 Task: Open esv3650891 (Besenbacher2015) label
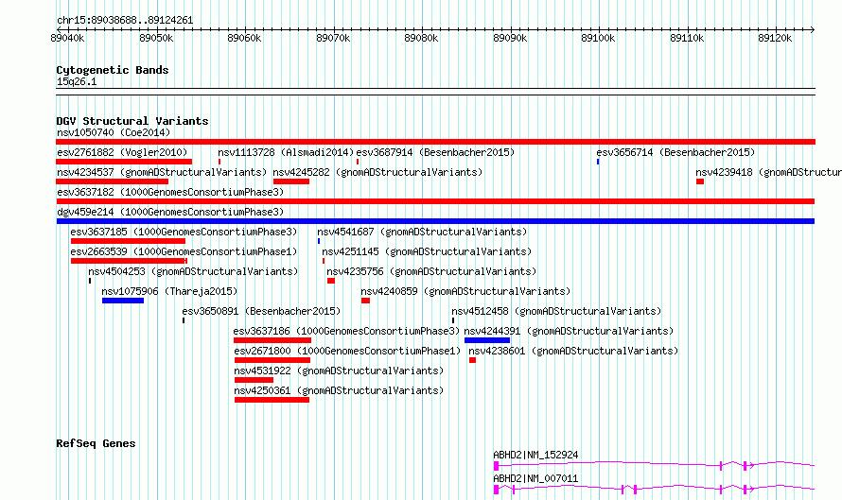(261, 311)
